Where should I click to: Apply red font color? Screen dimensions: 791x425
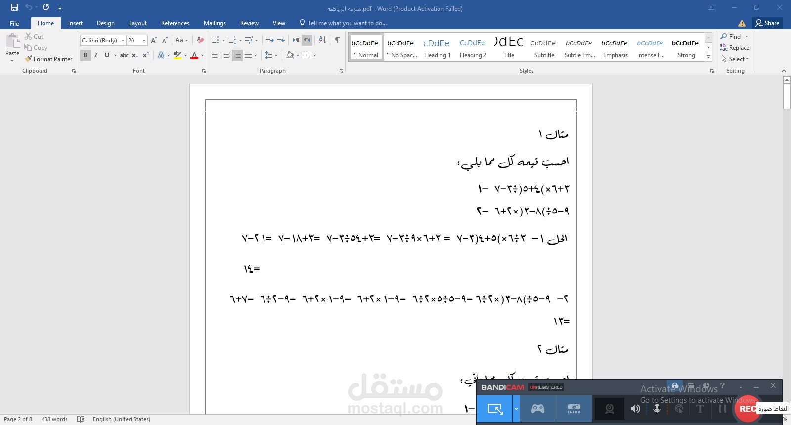194,55
